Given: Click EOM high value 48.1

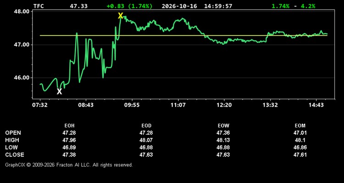Looking at the screenshot, I should tap(300, 140).
